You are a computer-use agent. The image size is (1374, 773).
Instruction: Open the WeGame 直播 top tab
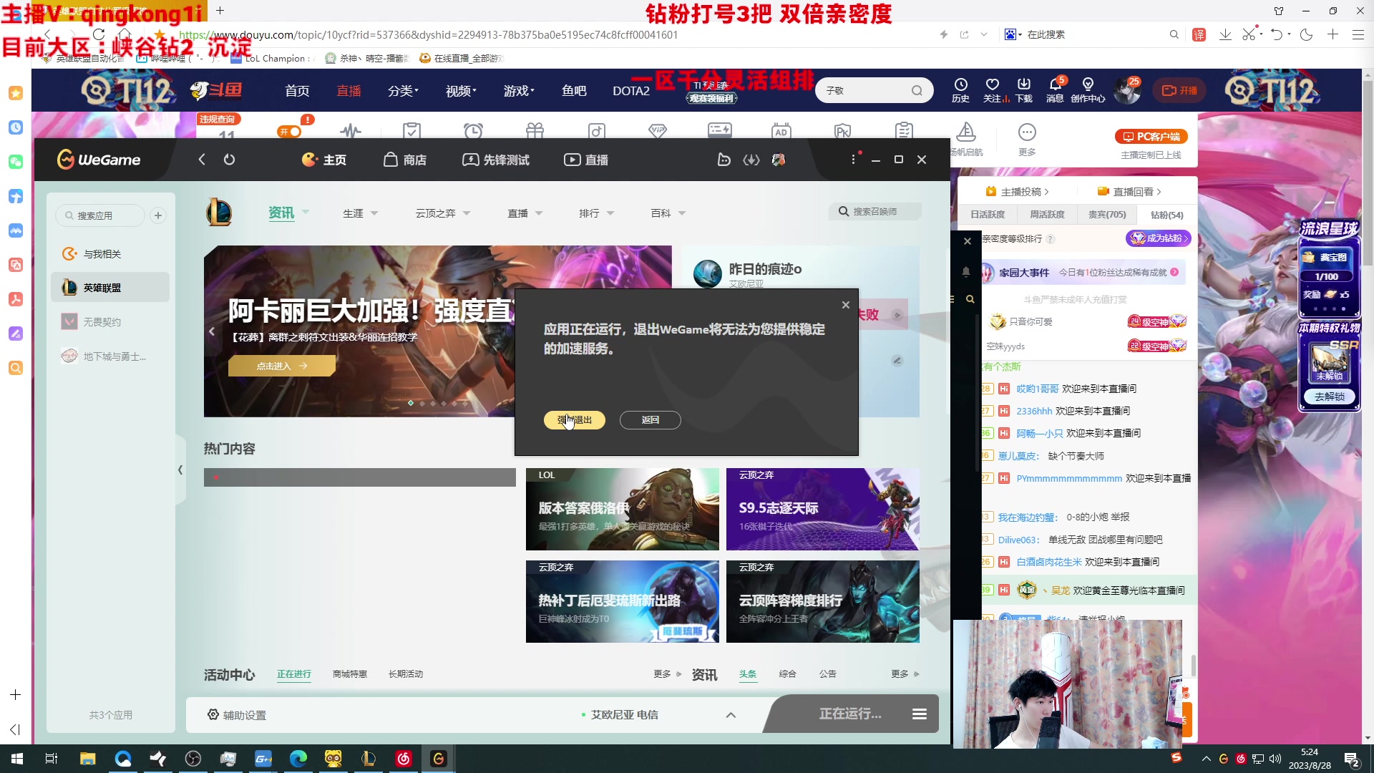tap(586, 160)
